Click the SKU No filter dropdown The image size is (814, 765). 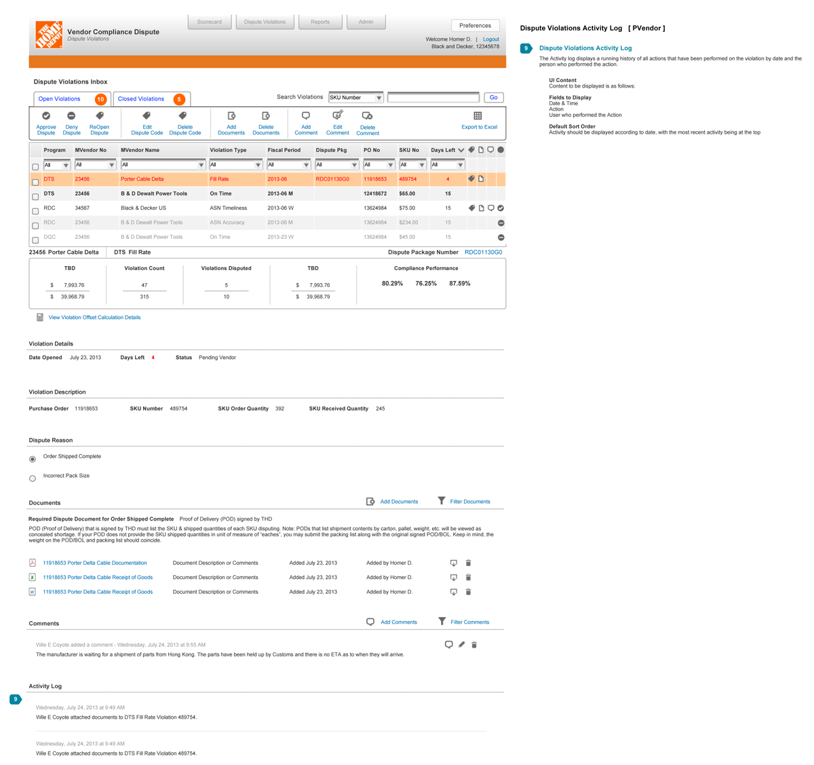click(412, 165)
